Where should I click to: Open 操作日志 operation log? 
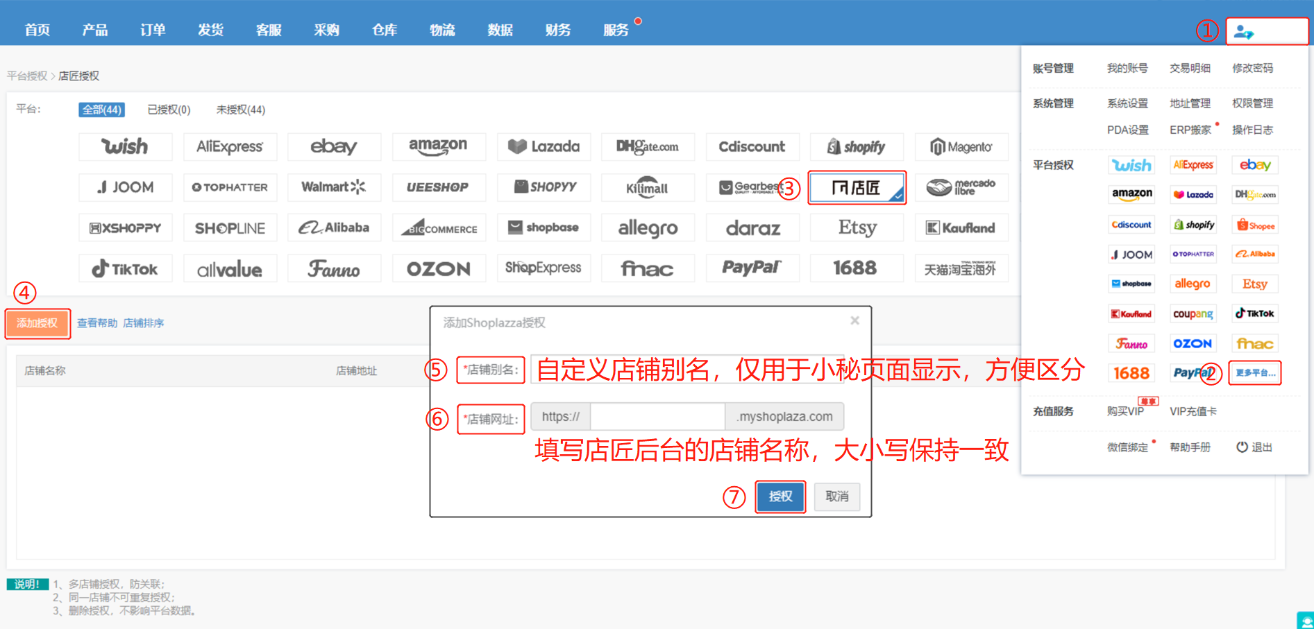pyautogui.click(x=1253, y=130)
